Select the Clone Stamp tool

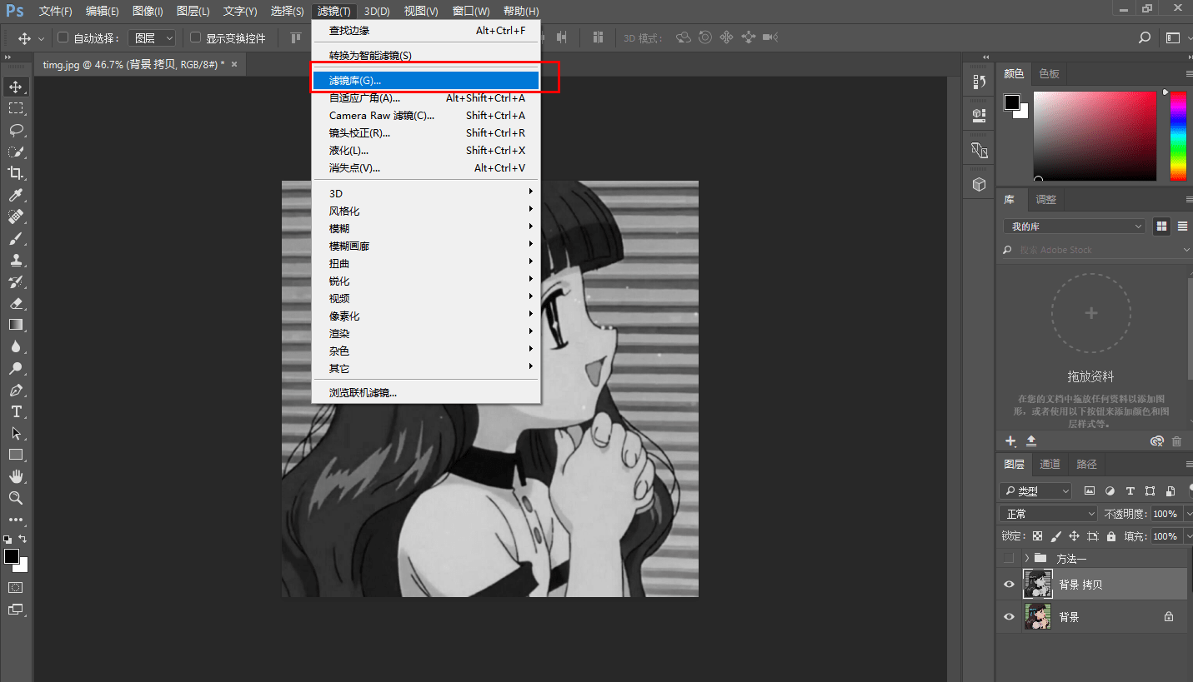click(16, 260)
